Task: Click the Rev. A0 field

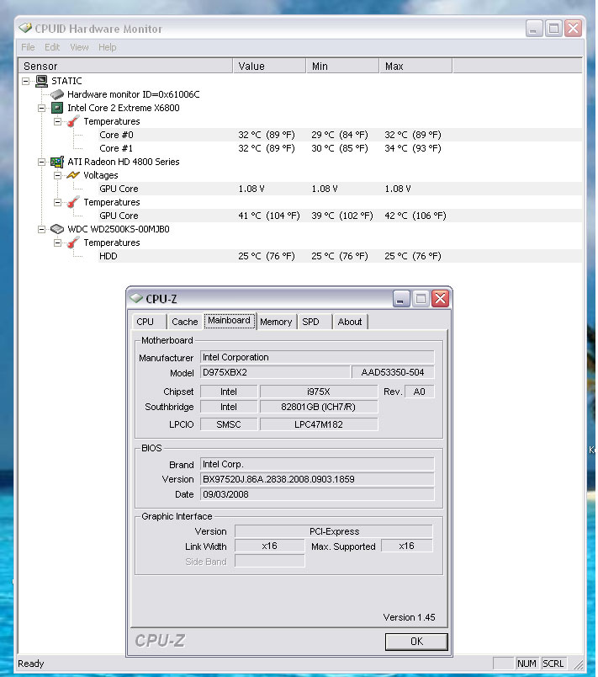Action: tap(419, 392)
